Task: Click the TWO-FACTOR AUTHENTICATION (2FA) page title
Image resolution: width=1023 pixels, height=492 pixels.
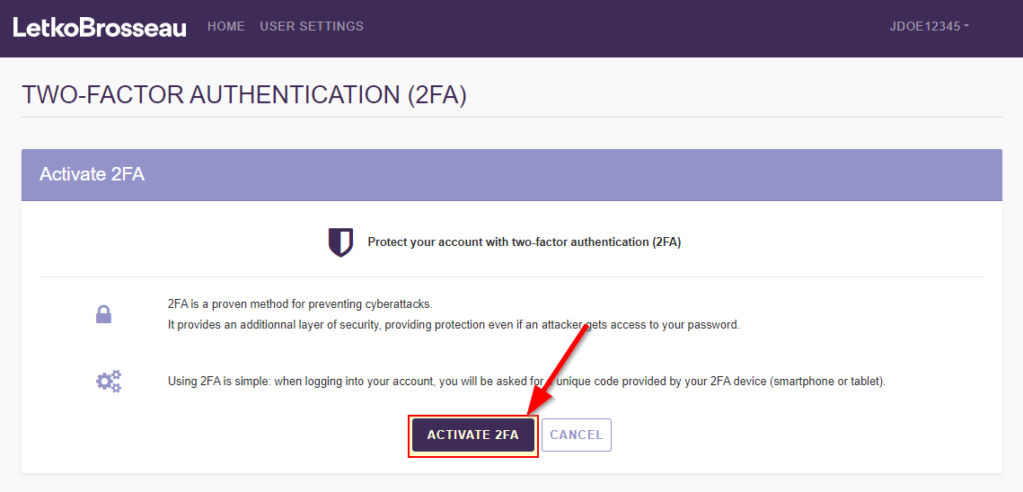Action: tap(244, 95)
